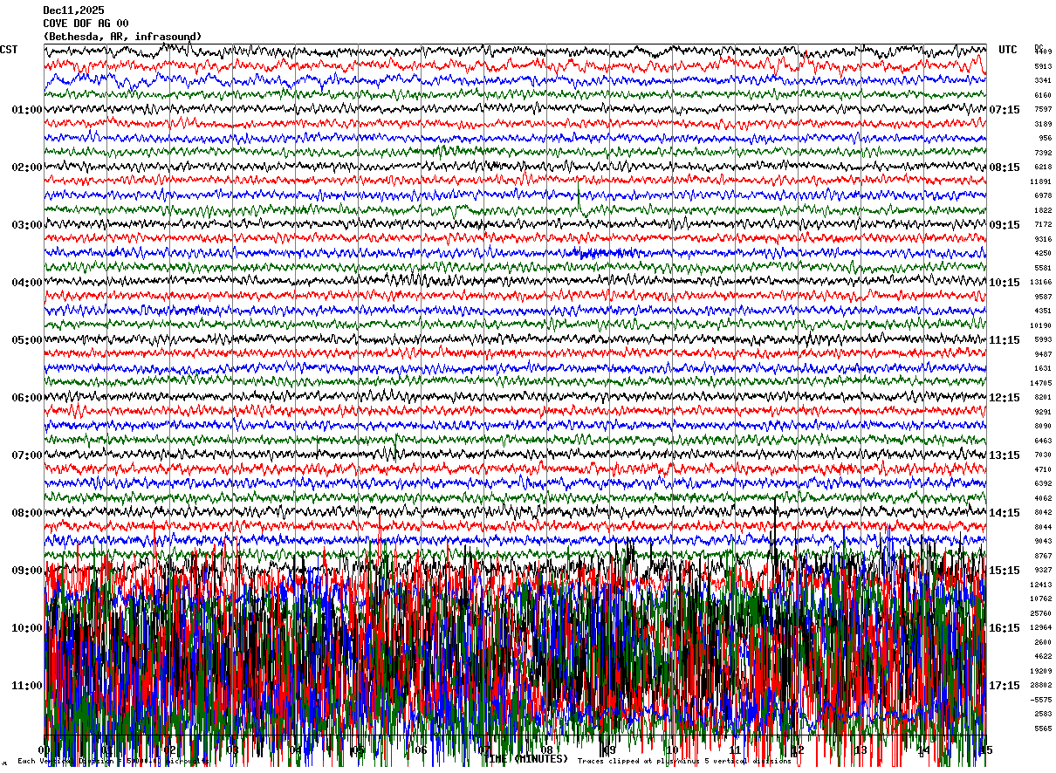Click the 05:00 CST row label
The width and height of the screenshot is (1056, 773).
26,340
